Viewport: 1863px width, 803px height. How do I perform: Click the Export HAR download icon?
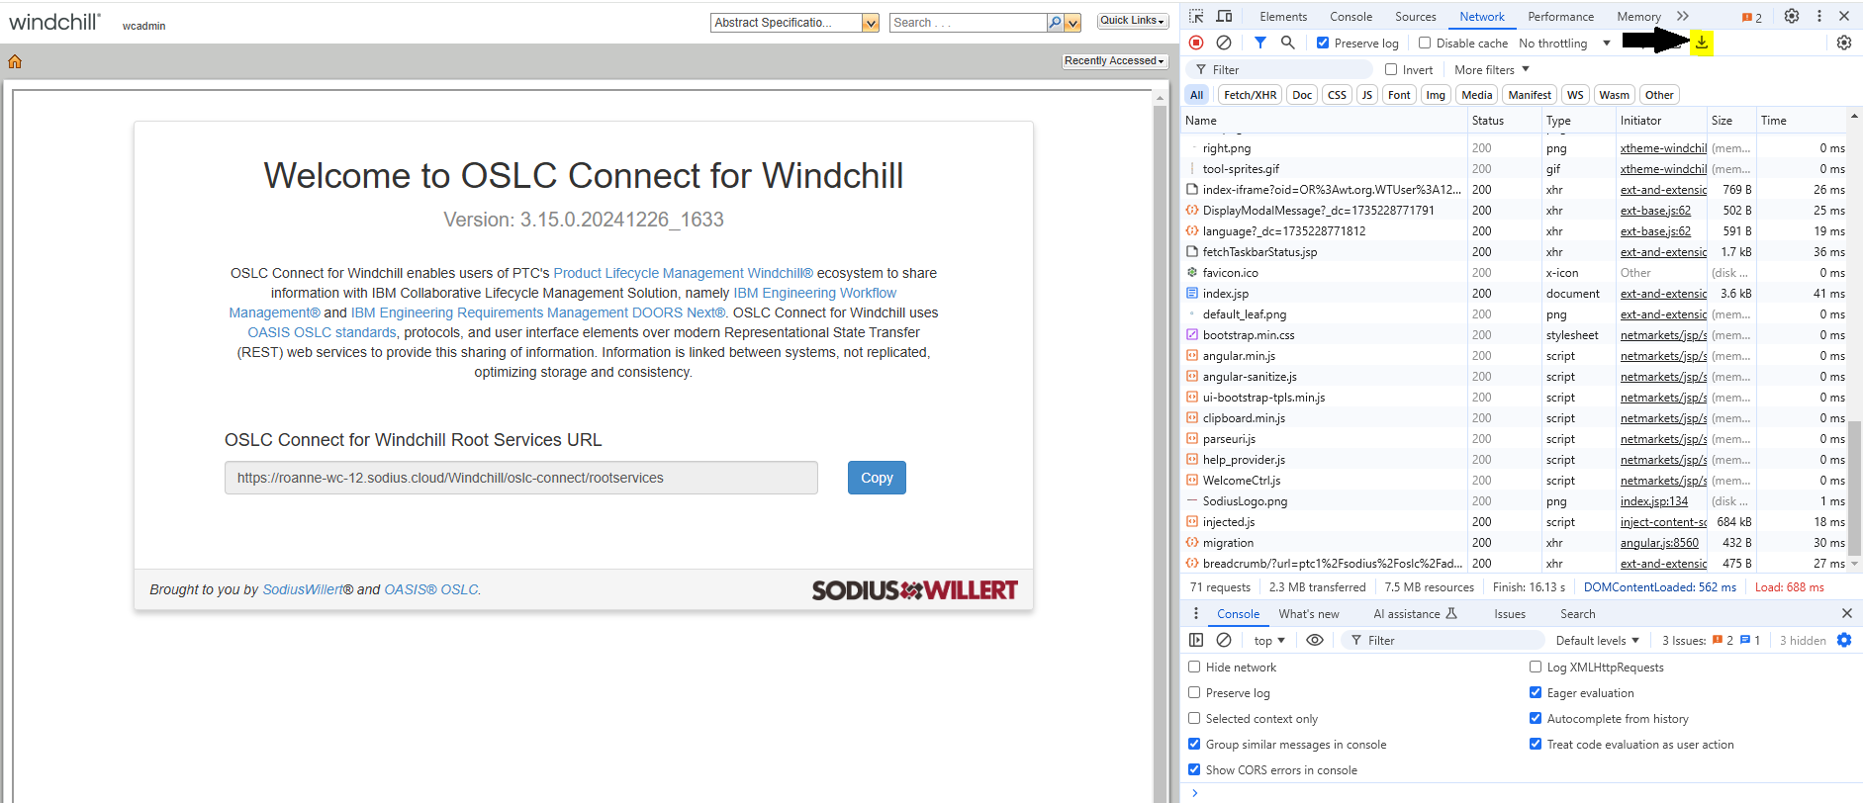(1702, 43)
